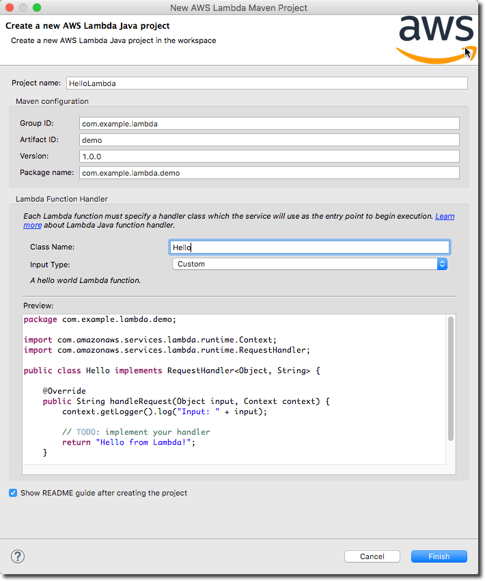The width and height of the screenshot is (485, 581).
Task: Click the help question mark icon
Action: pos(17,556)
